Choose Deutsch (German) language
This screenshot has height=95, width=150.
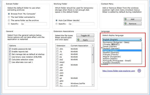click(x=122, y=49)
